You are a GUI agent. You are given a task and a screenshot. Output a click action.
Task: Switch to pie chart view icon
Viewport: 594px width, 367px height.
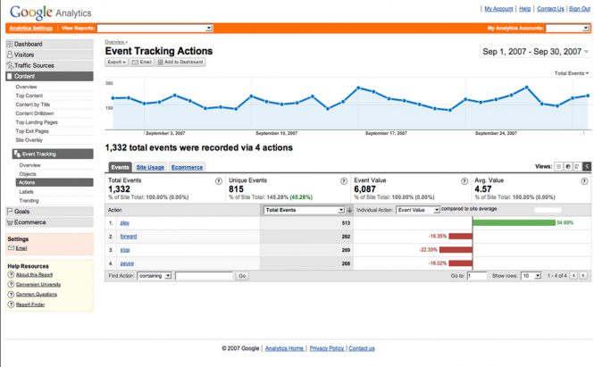[x=568, y=166]
